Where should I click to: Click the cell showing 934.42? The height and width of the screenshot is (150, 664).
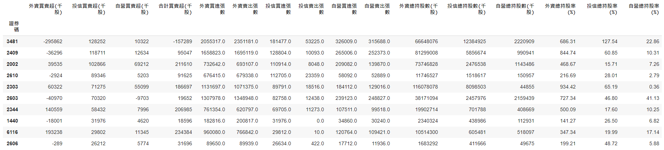(568, 87)
